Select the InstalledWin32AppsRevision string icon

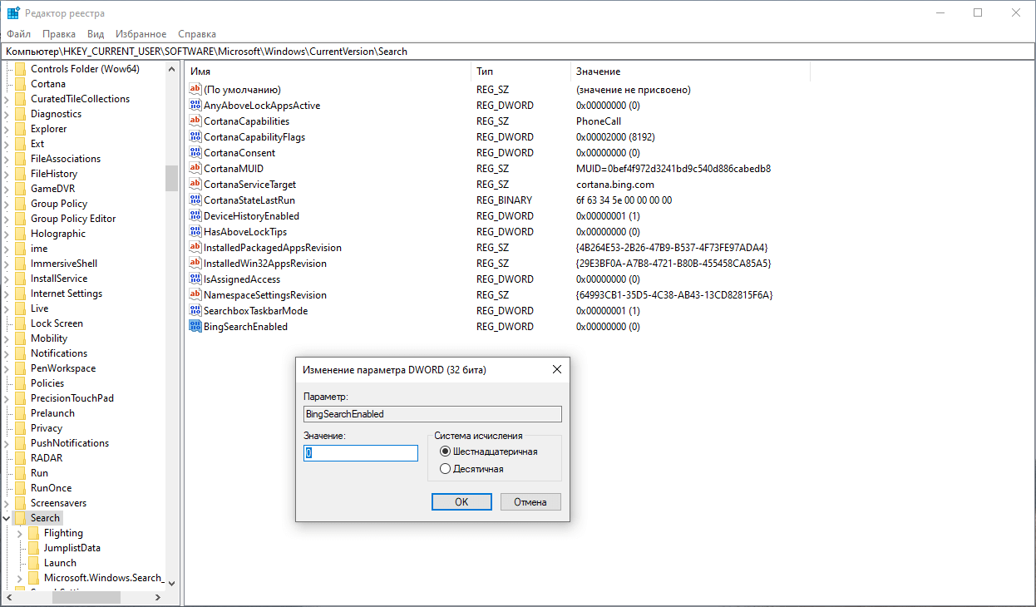pyautogui.click(x=195, y=264)
